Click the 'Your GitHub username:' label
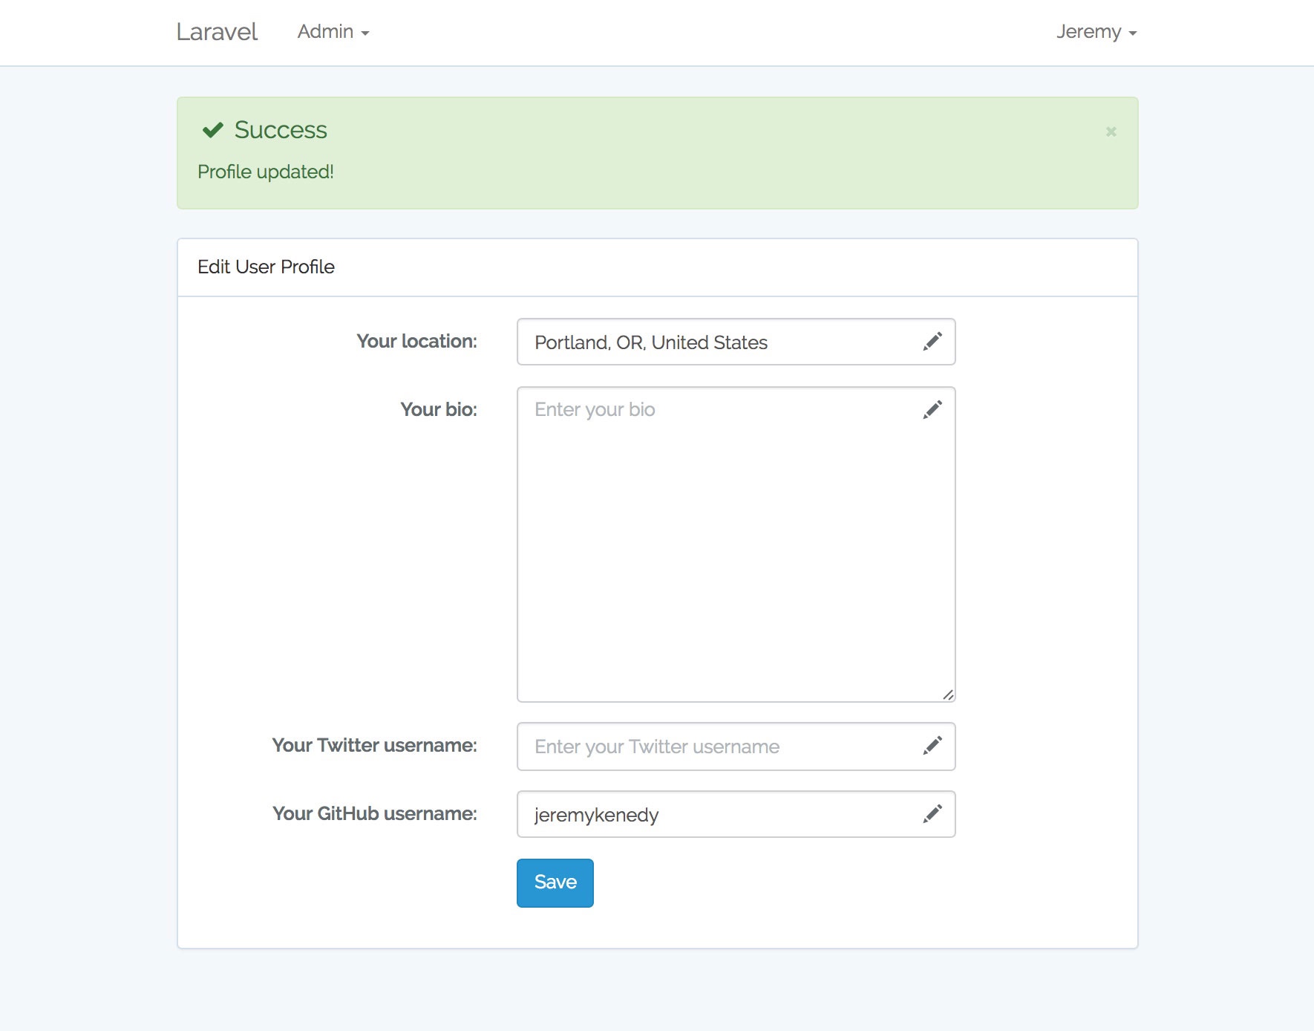 click(x=374, y=813)
